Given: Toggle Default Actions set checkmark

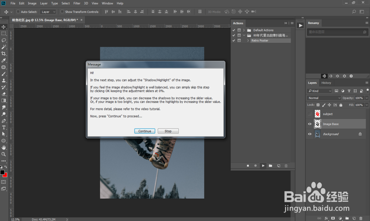Looking at the screenshot, I should 233,30.
